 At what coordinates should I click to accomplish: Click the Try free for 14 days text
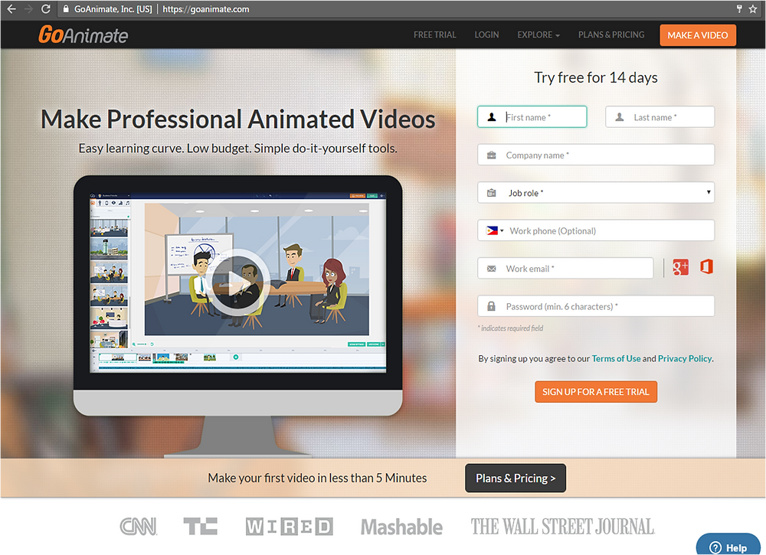[x=595, y=77]
